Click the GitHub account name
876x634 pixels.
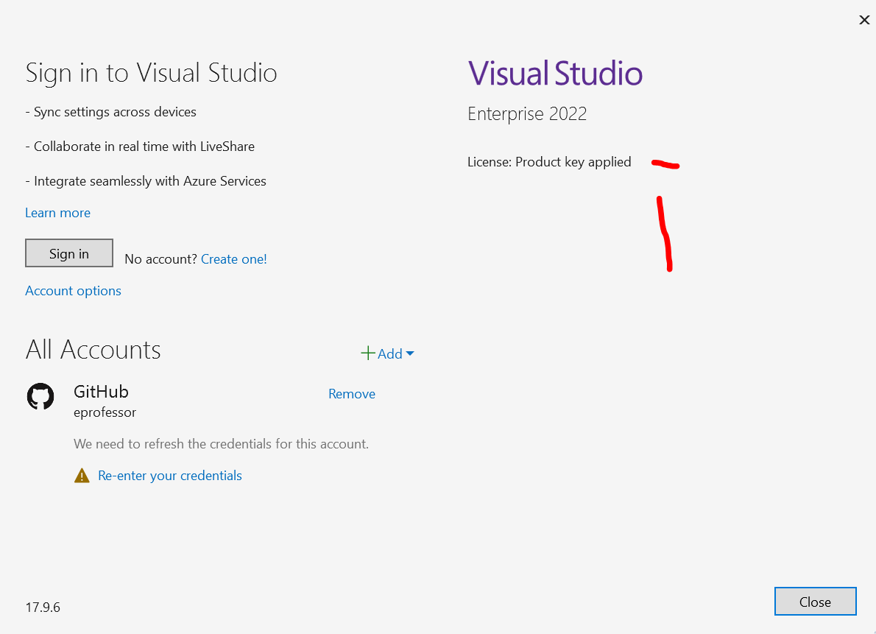[x=101, y=392]
